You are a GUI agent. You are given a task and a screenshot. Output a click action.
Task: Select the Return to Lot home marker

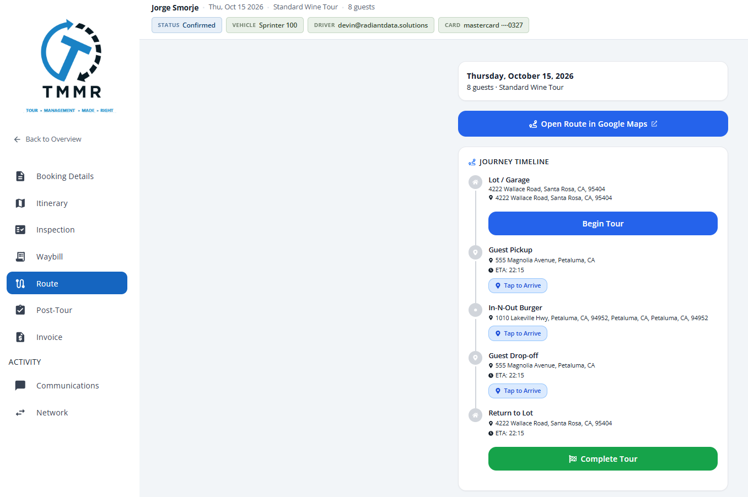[475, 415]
